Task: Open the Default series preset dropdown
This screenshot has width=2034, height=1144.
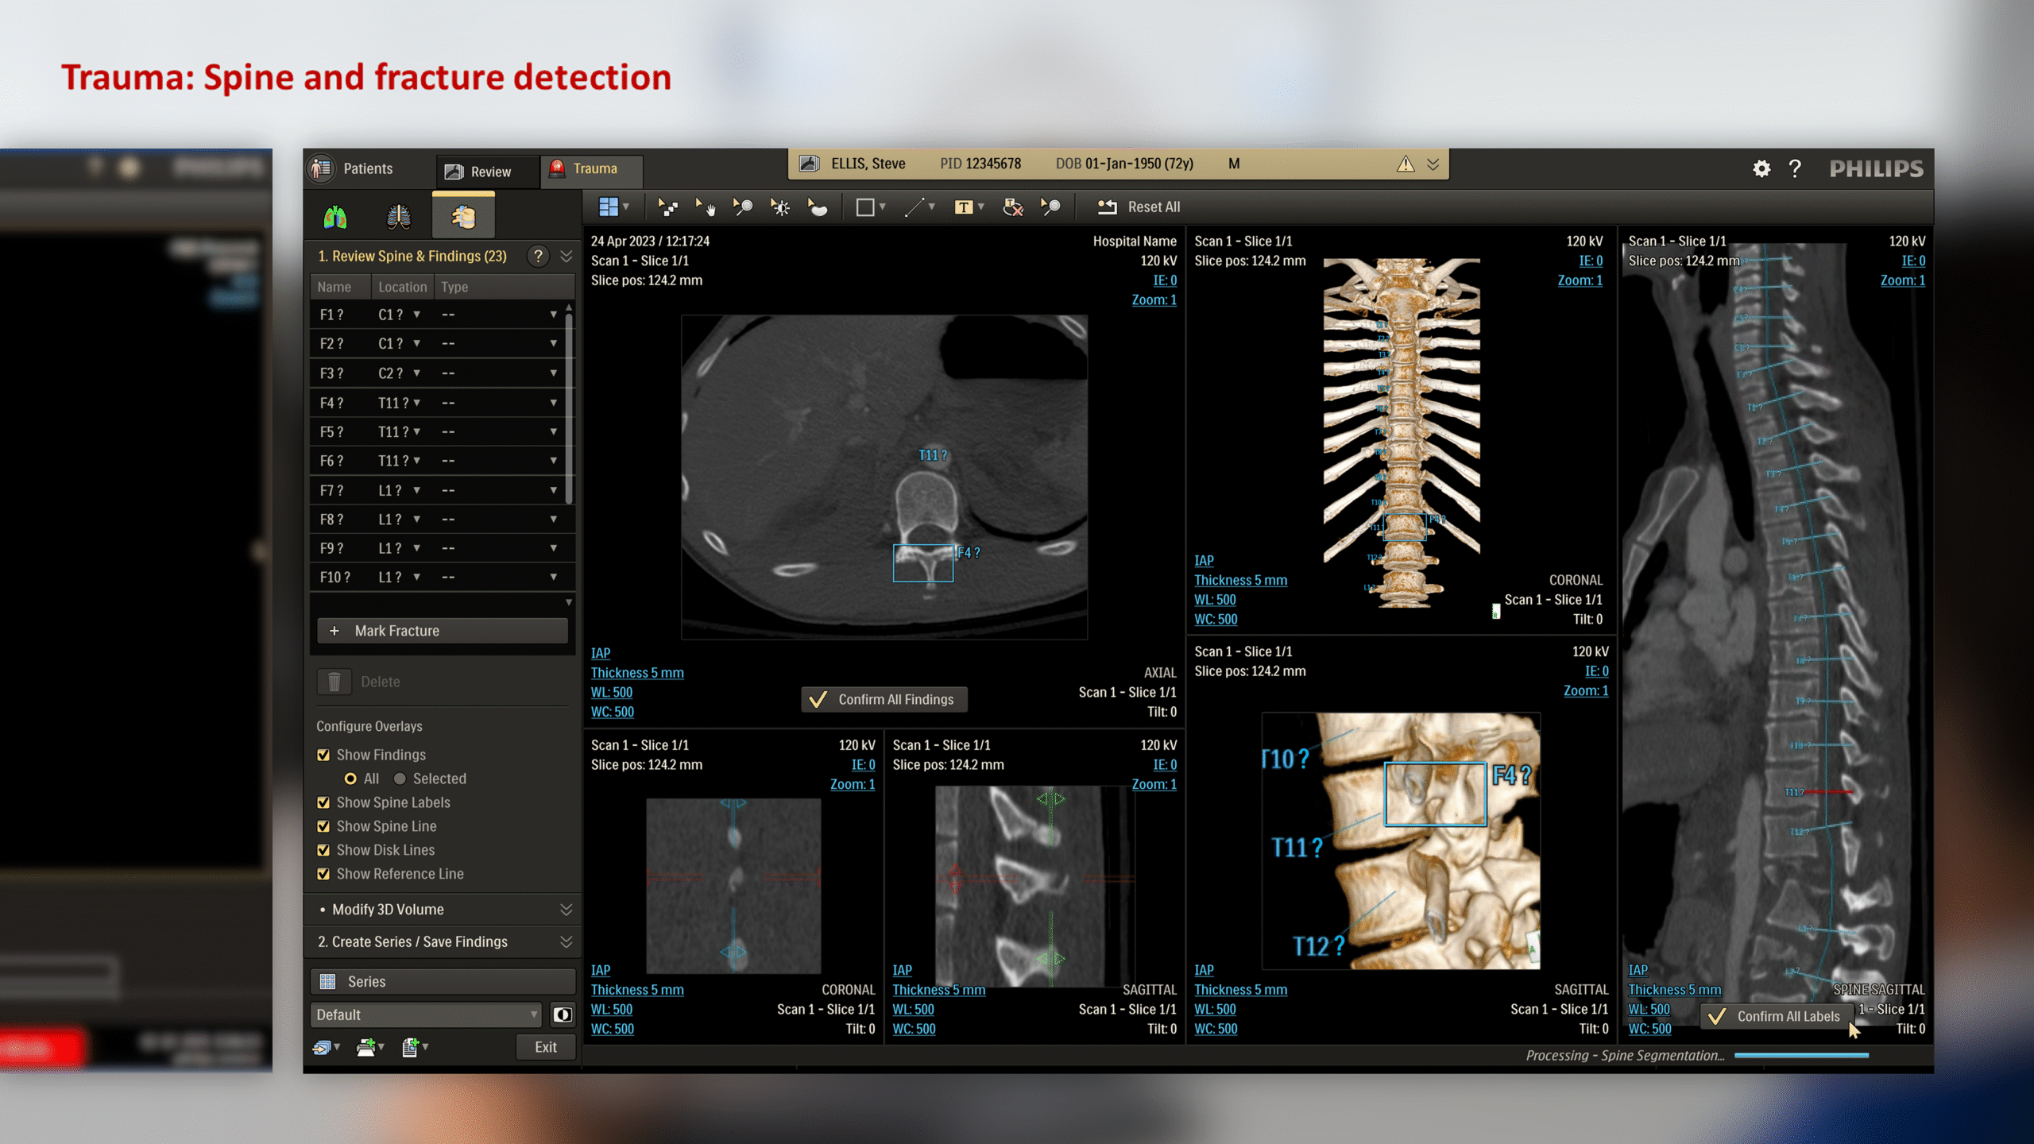Action: click(x=426, y=1015)
